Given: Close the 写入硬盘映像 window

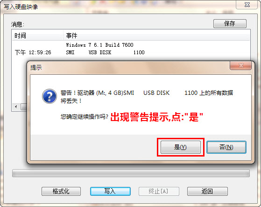Looking at the screenshot, I should (x=247, y=5).
